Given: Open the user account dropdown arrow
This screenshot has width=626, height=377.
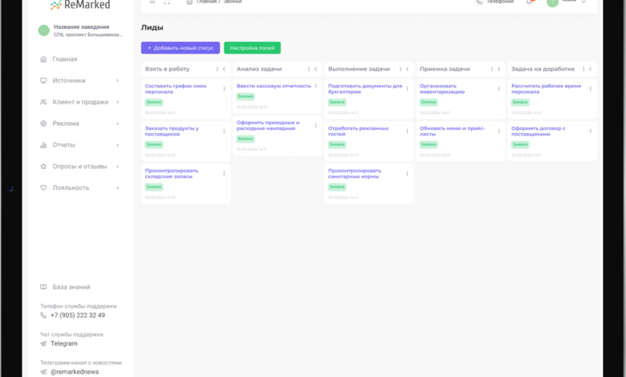Looking at the screenshot, I should 583,2.
